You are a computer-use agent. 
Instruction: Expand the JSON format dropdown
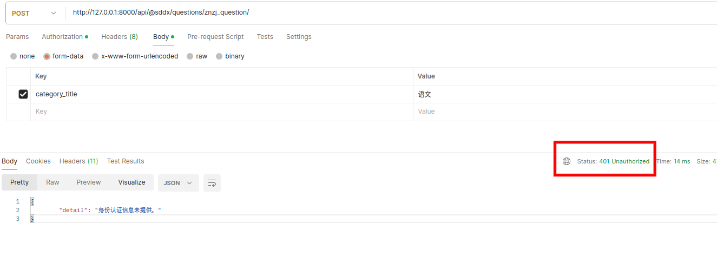coord(178,183)
